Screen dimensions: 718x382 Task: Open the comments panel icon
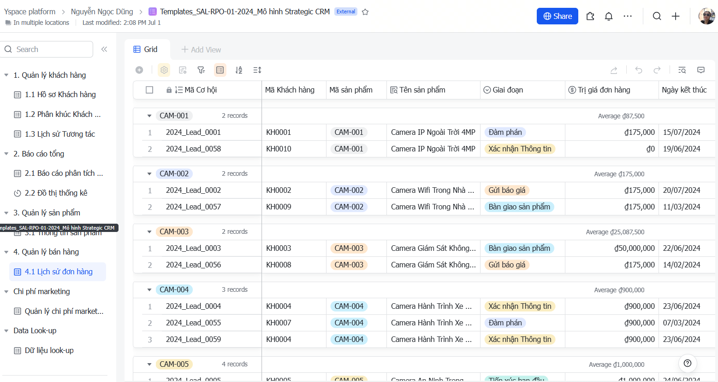click(x=701, y=70)
